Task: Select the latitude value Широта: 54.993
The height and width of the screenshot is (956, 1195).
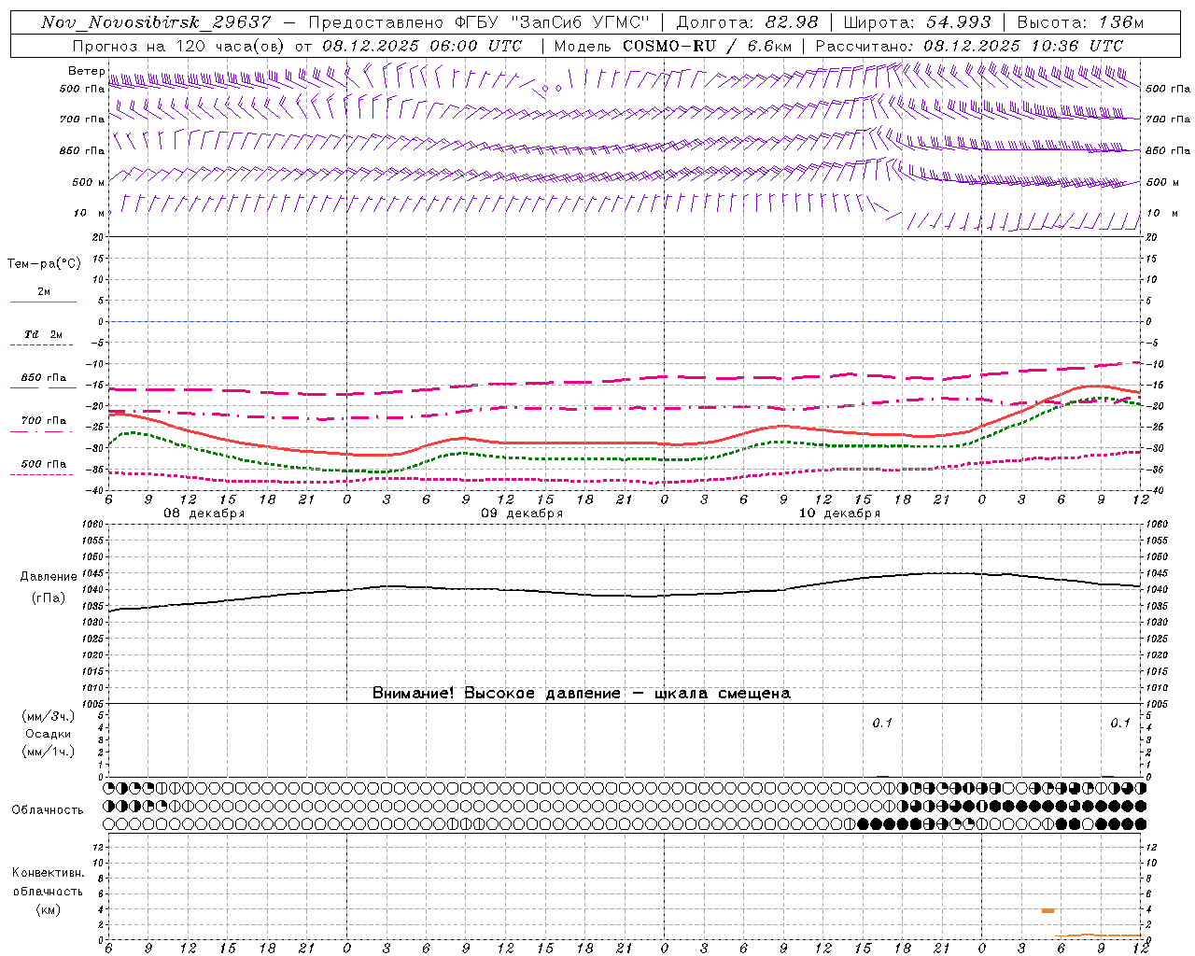Action: [x=917, y=22]
